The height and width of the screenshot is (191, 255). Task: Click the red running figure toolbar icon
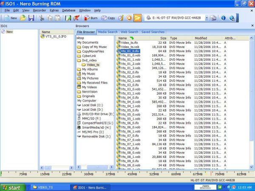tap(76, 18)
